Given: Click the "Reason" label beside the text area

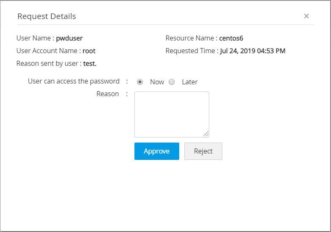Looking at the screenshot, I should click(x=107, y=94).
